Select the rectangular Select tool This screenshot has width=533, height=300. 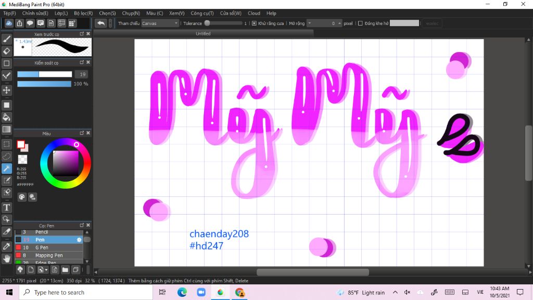[x=6, y=144]
